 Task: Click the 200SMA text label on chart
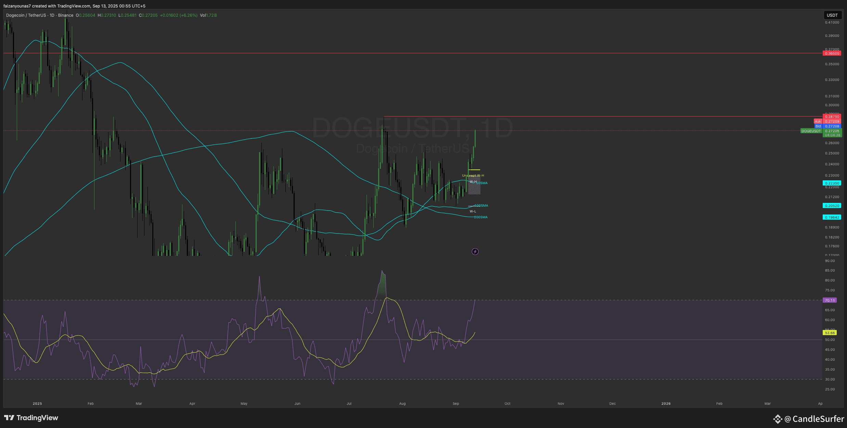pos(481,217)
